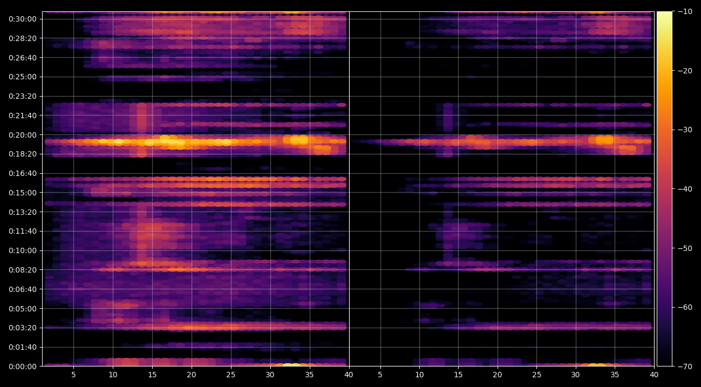Click x-axis label 25 under left heatmap
The height and width of the screenshot is (387, 701).
click(231, 375)
